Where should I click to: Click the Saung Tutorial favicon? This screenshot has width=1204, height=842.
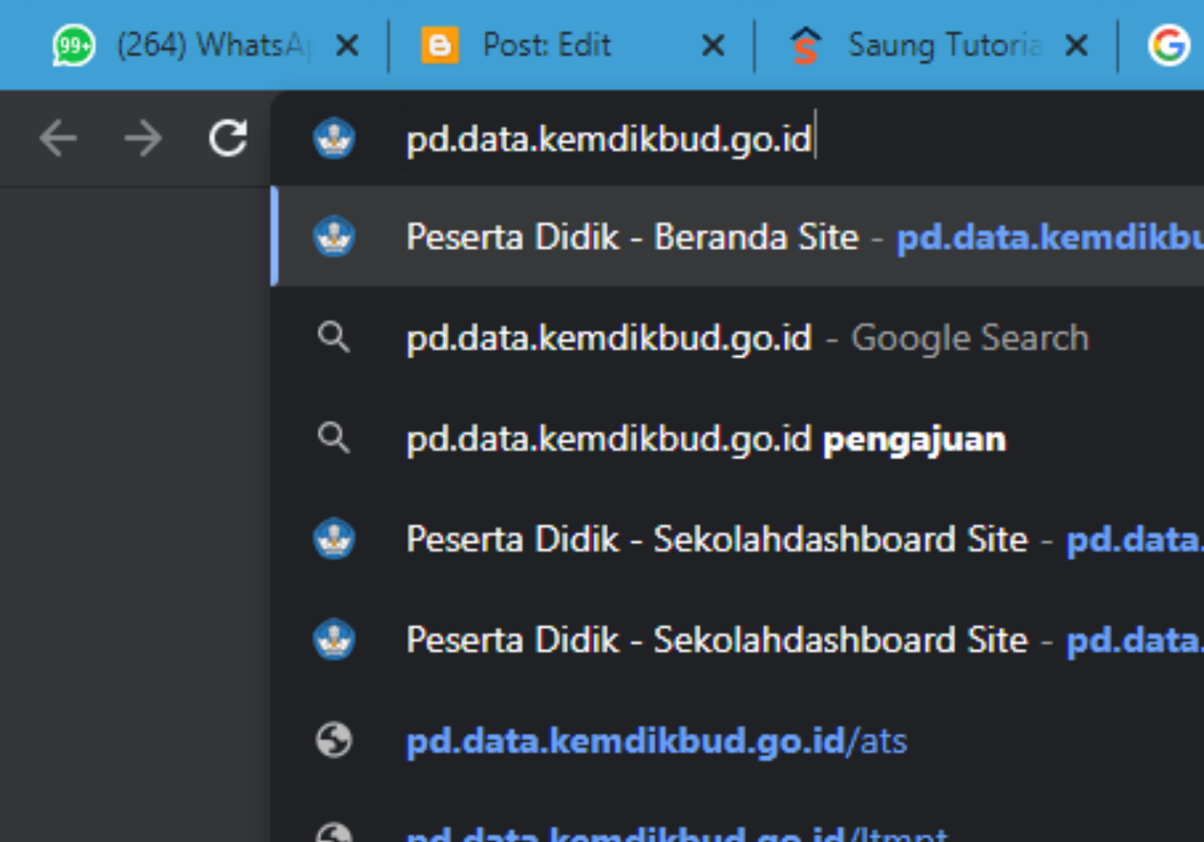tap(805, 45)
